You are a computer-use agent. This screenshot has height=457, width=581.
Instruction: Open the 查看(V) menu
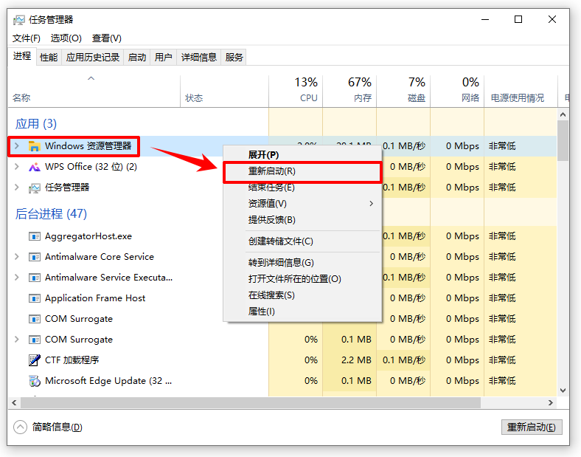coord(107,38)
